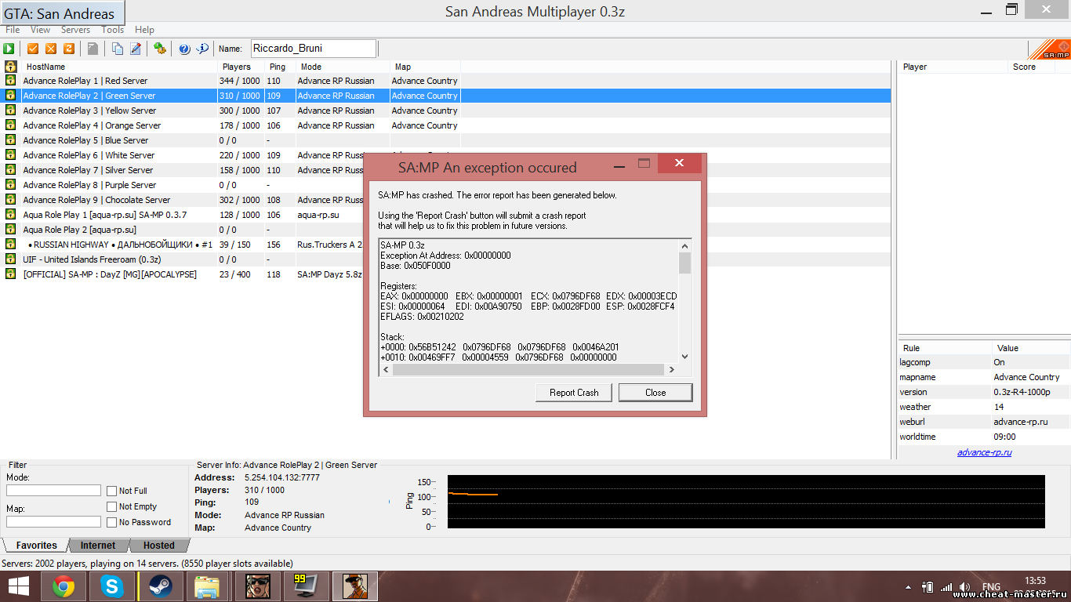
Task: Click the Copy Server Info icon
Action: click(118, 49)
